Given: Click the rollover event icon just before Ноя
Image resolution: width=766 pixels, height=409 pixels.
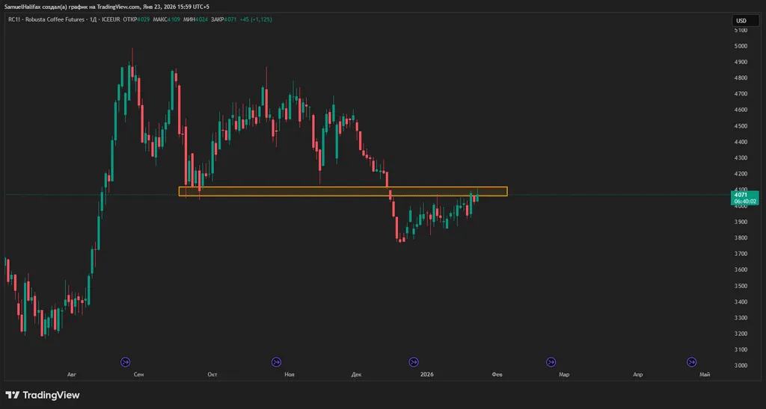Looking at the screenshot, I should coord(277,362).
